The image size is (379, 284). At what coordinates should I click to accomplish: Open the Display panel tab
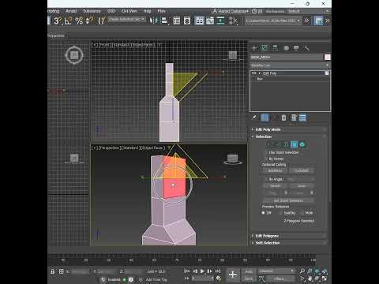(296, 48)
